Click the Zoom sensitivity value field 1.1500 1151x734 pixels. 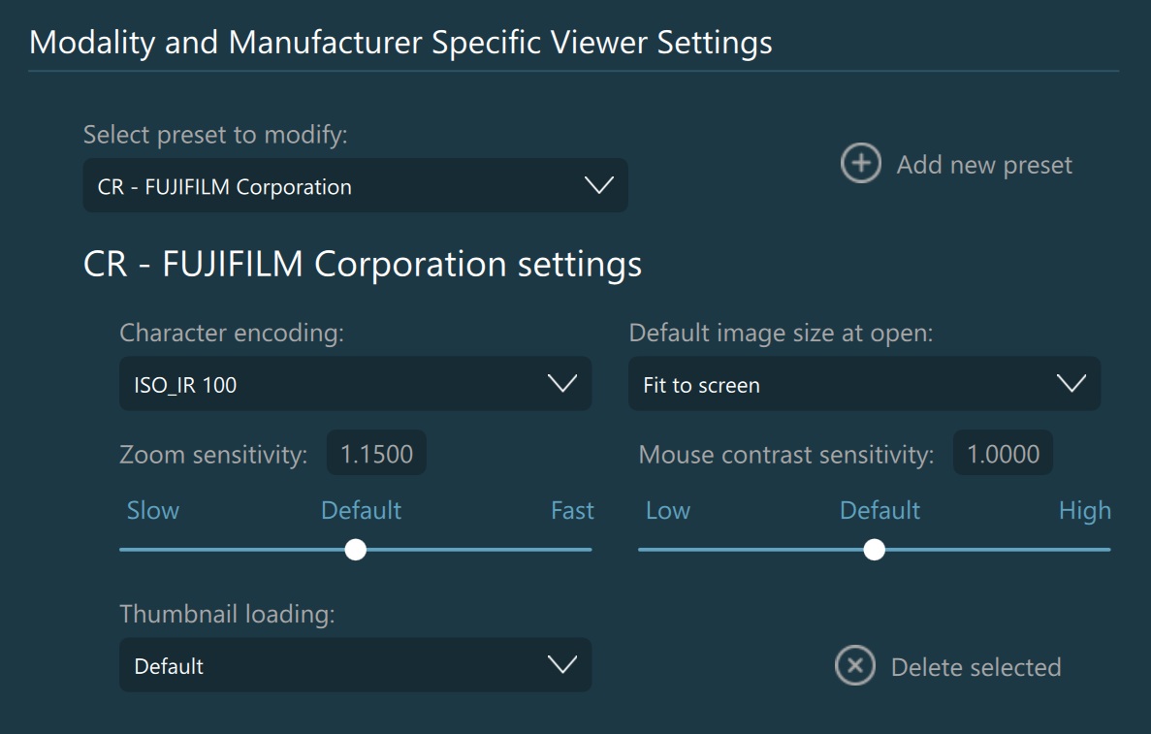(376, 454)
